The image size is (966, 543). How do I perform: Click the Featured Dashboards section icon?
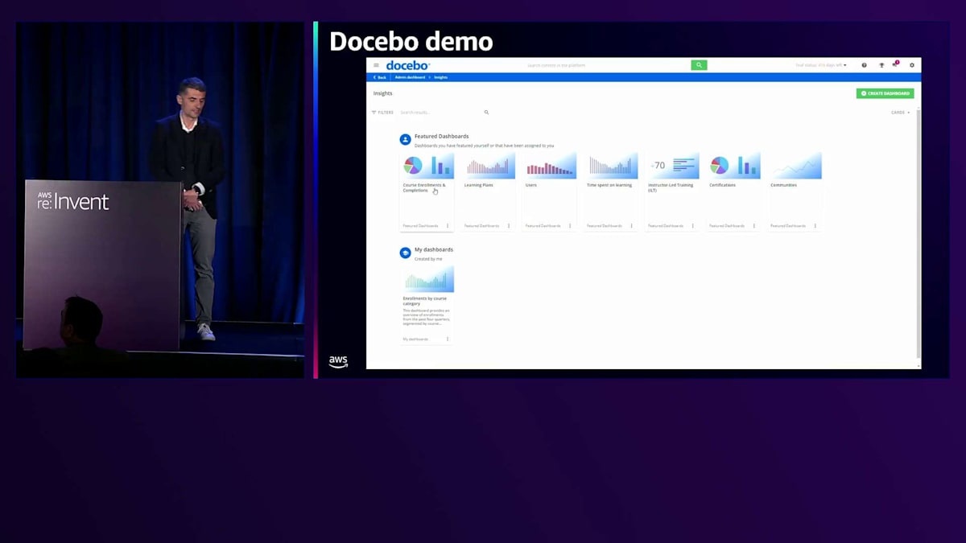point(406,139)
